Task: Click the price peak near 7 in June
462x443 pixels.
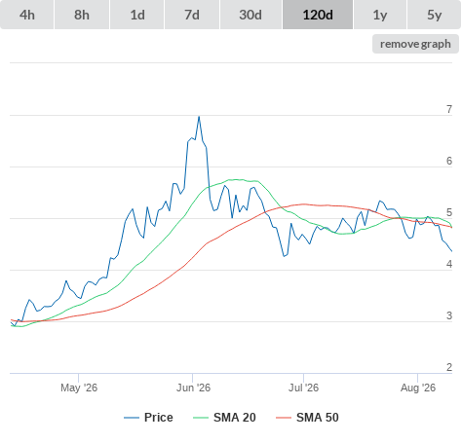Action: 199,117
